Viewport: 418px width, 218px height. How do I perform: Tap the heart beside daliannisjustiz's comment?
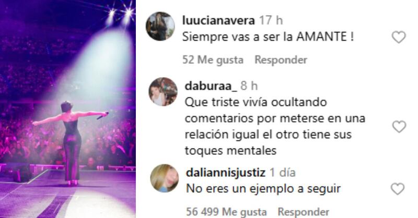(398, 189)
